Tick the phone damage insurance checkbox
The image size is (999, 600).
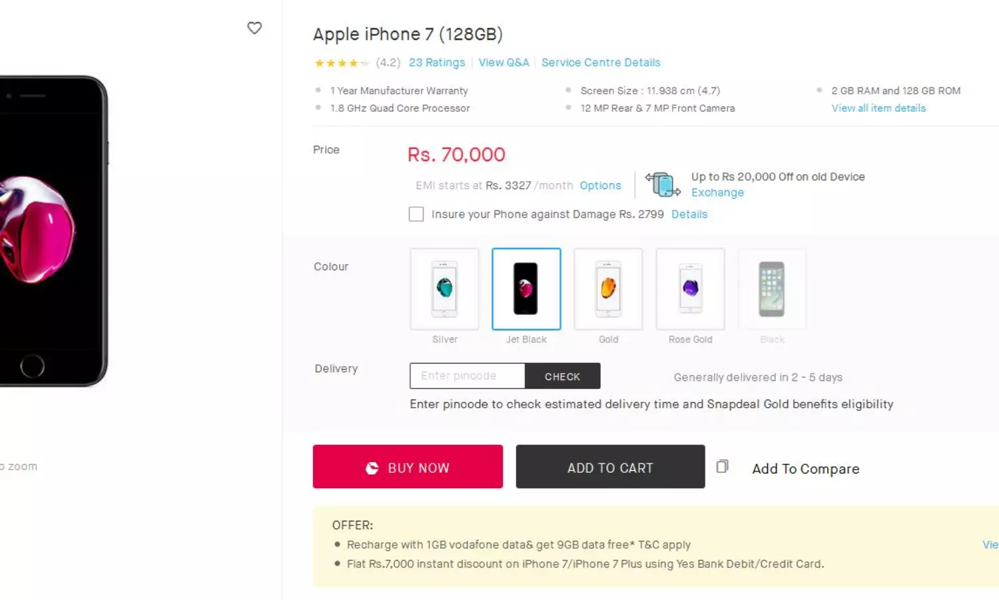pos(416,214)
